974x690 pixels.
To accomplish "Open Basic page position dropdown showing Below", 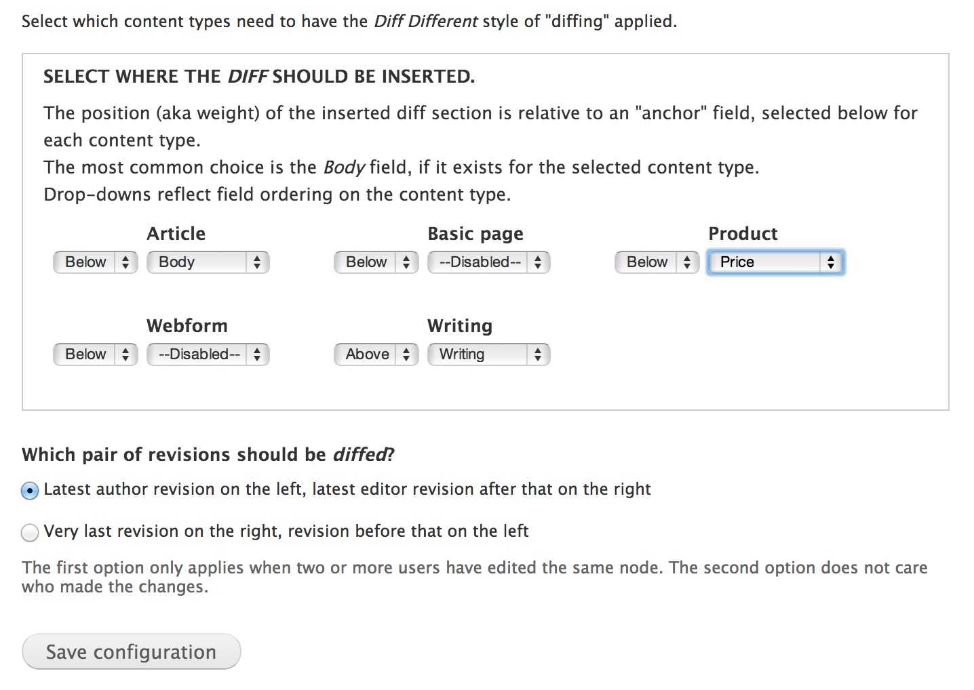I will pyautogui.click(x=376, y=262).
